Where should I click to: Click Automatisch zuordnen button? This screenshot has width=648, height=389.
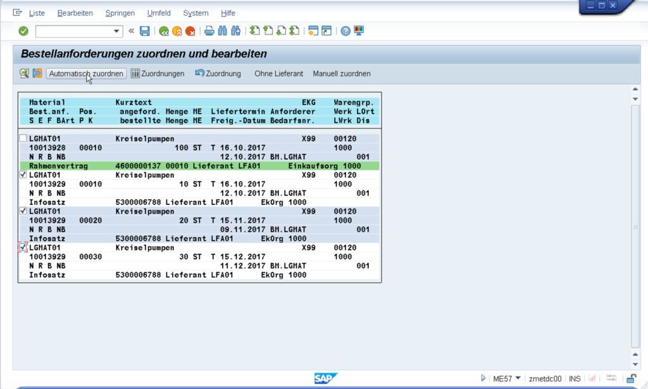coord(86,73)
